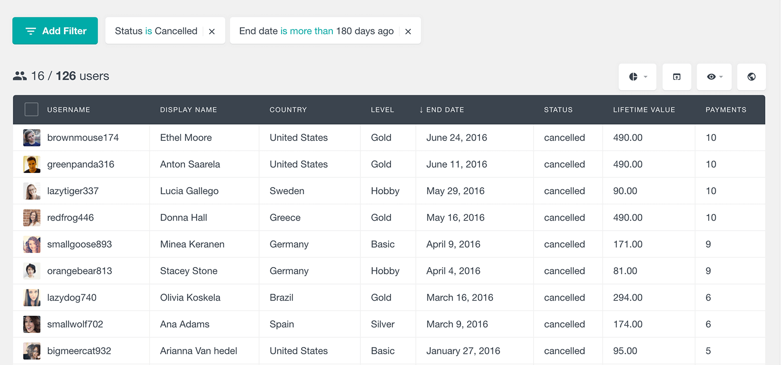Open brownmouse174 user link

point(83,137)
